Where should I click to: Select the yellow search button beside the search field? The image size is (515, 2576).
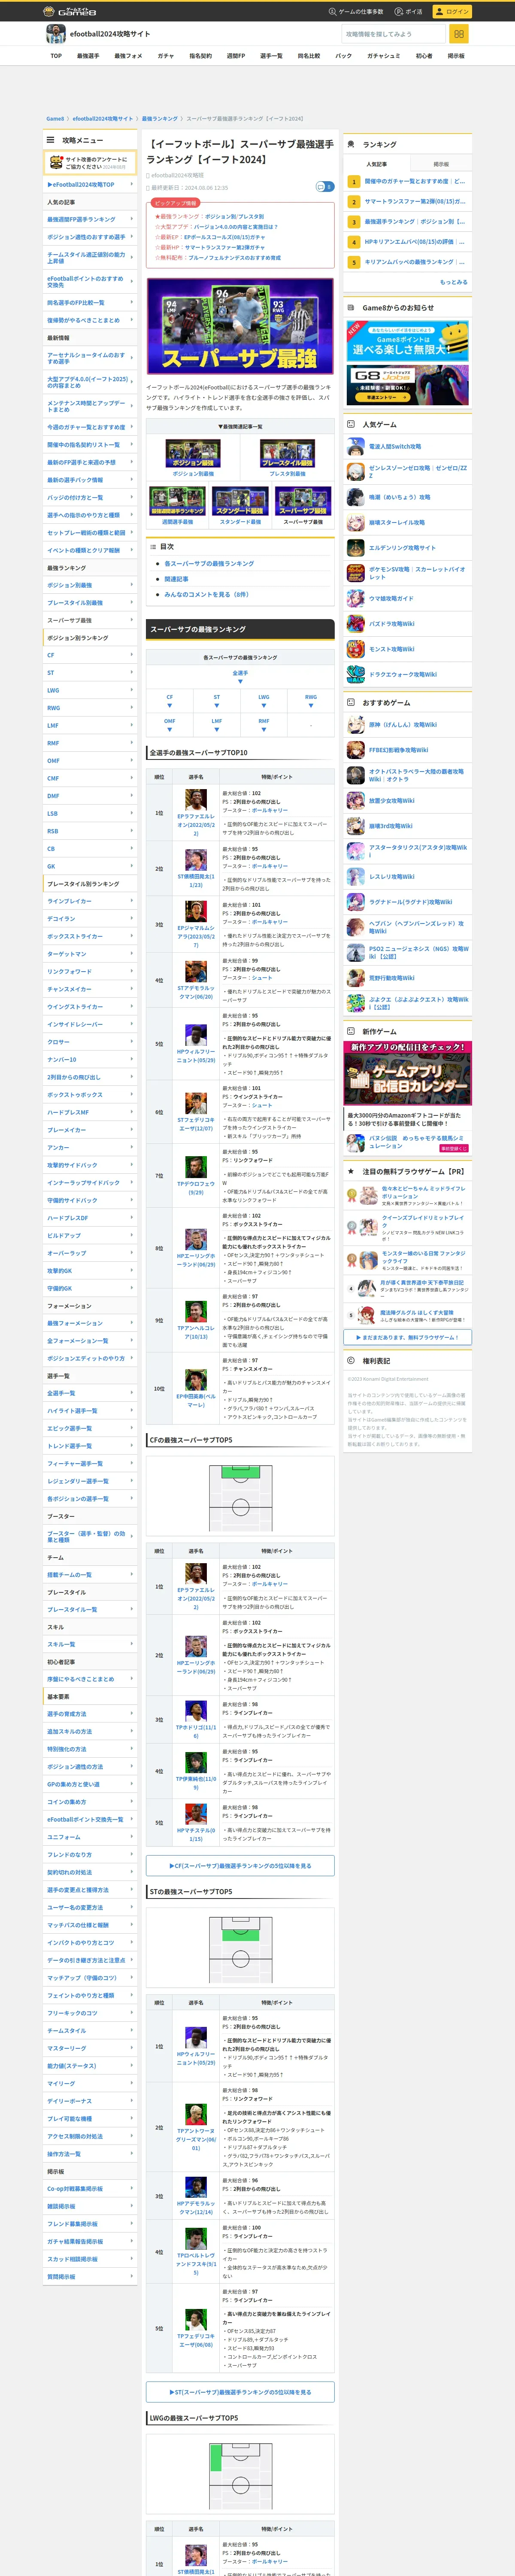pyautogui.click(x=459, y=34)
